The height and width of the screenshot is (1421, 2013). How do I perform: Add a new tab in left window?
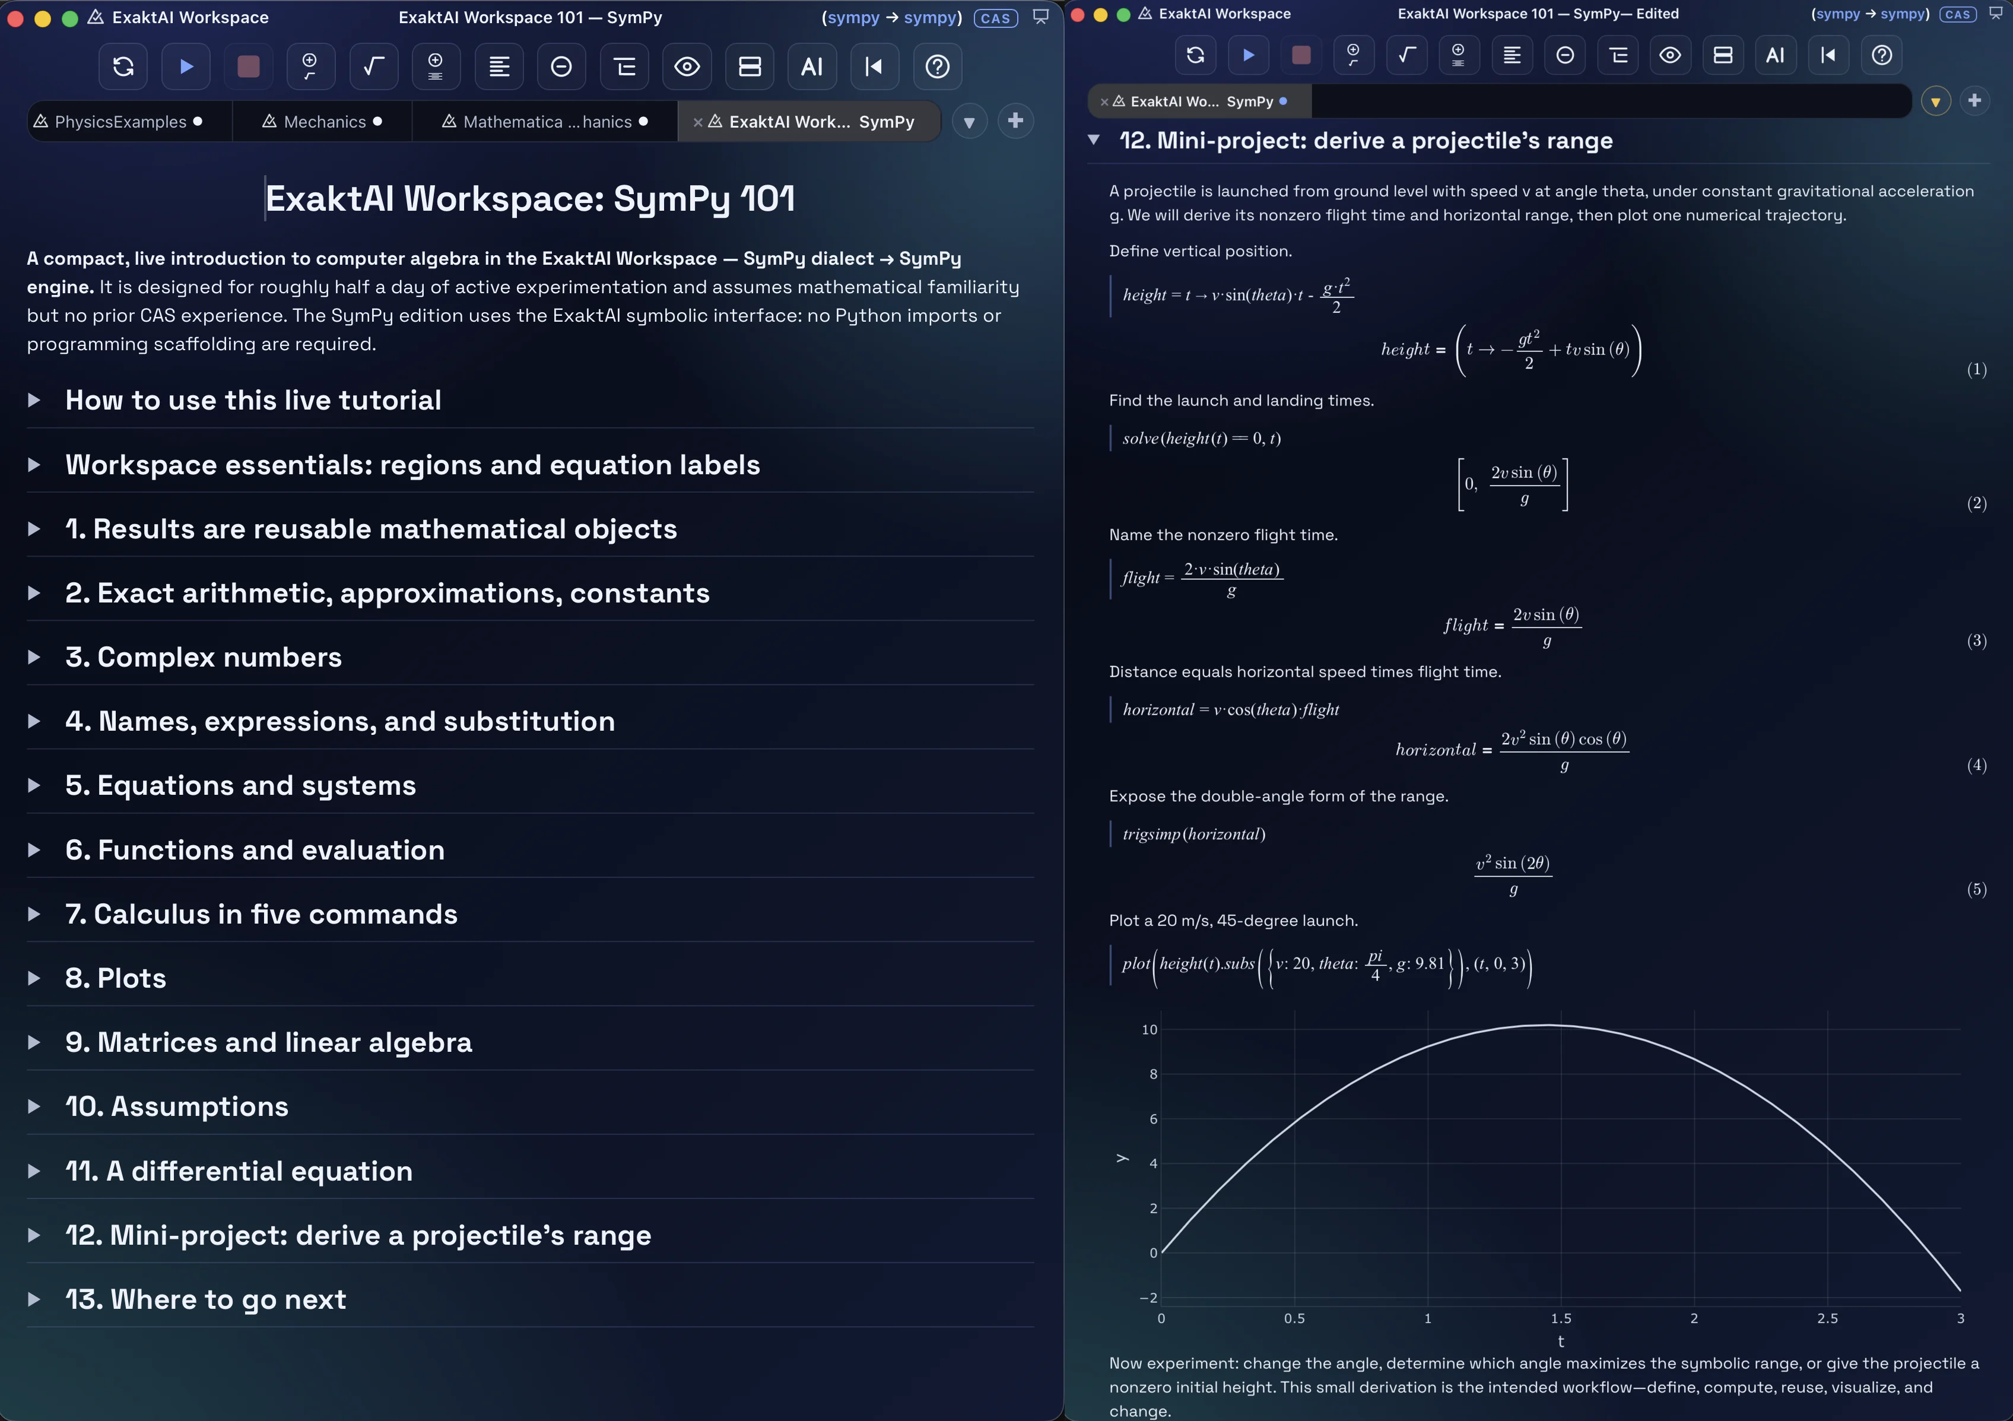tap(1015, 121)
